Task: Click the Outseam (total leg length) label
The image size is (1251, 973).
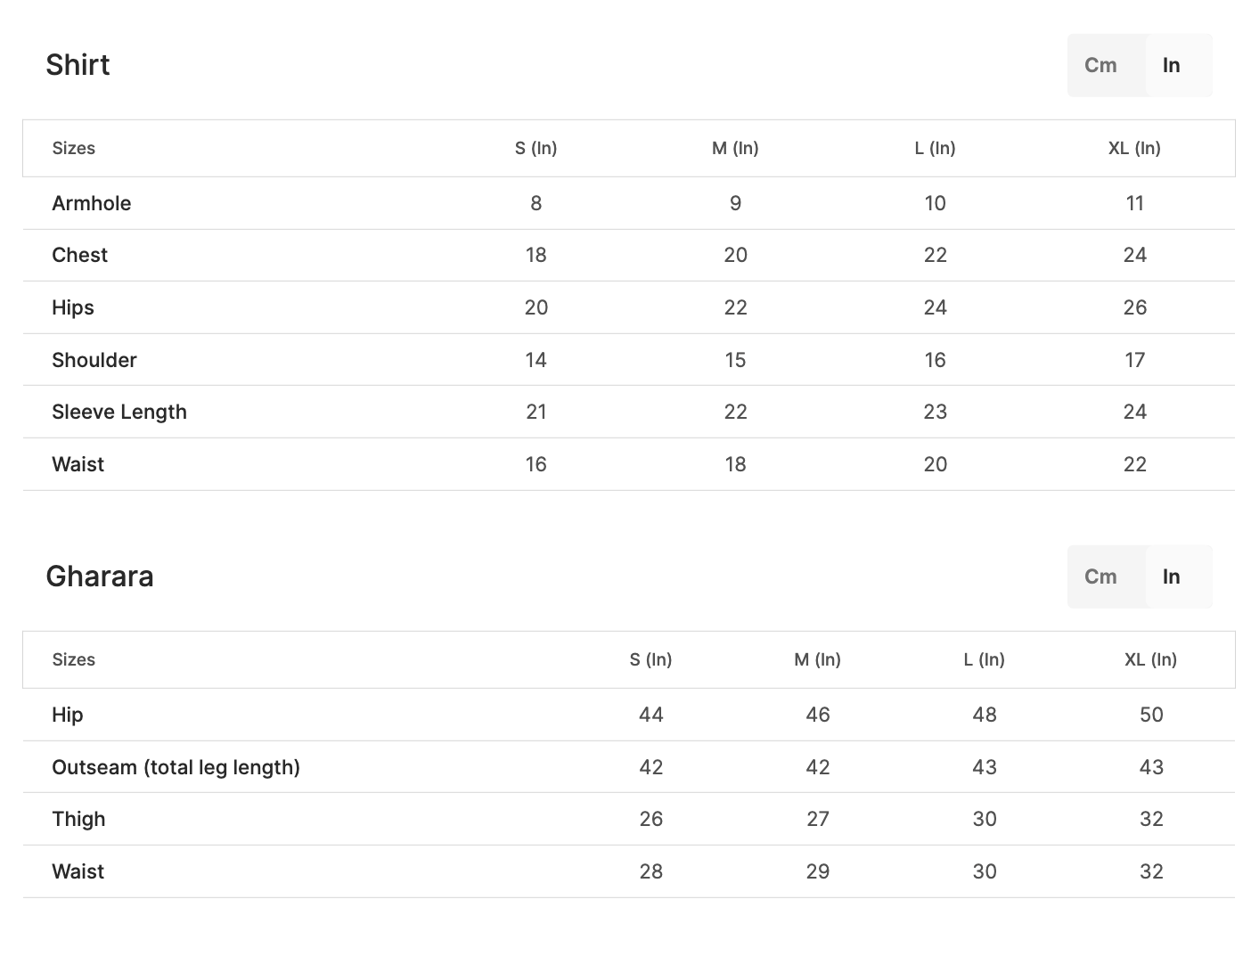Action: tap(176, 767)
